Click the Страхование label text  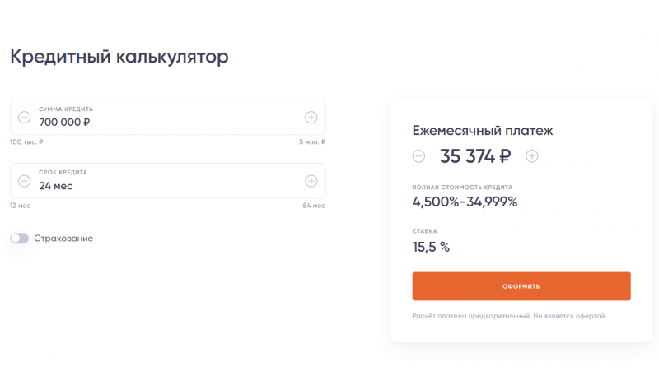pos(63,239)
